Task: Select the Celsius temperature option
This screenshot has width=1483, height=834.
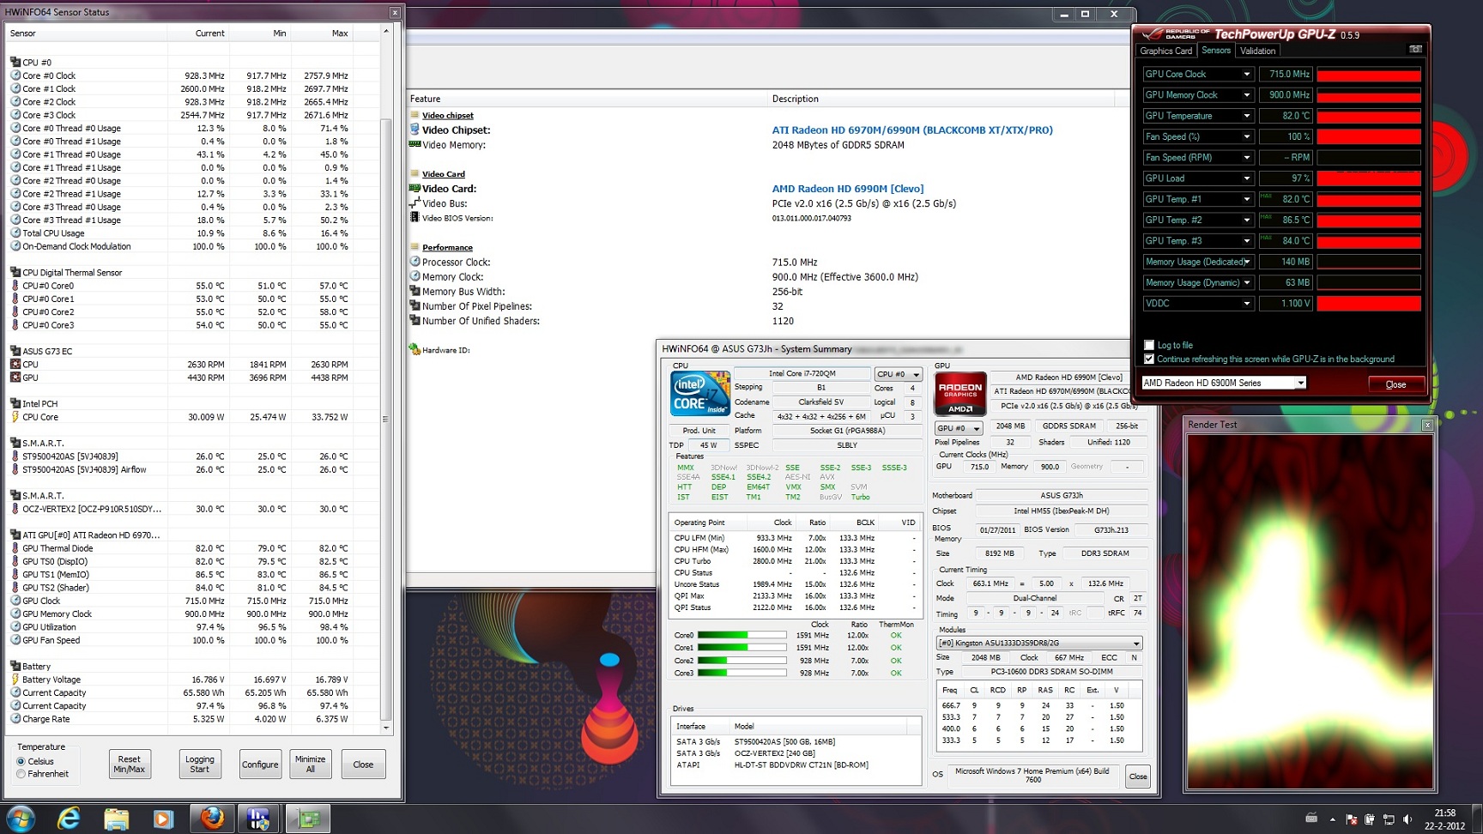Action: coord(21,761)
